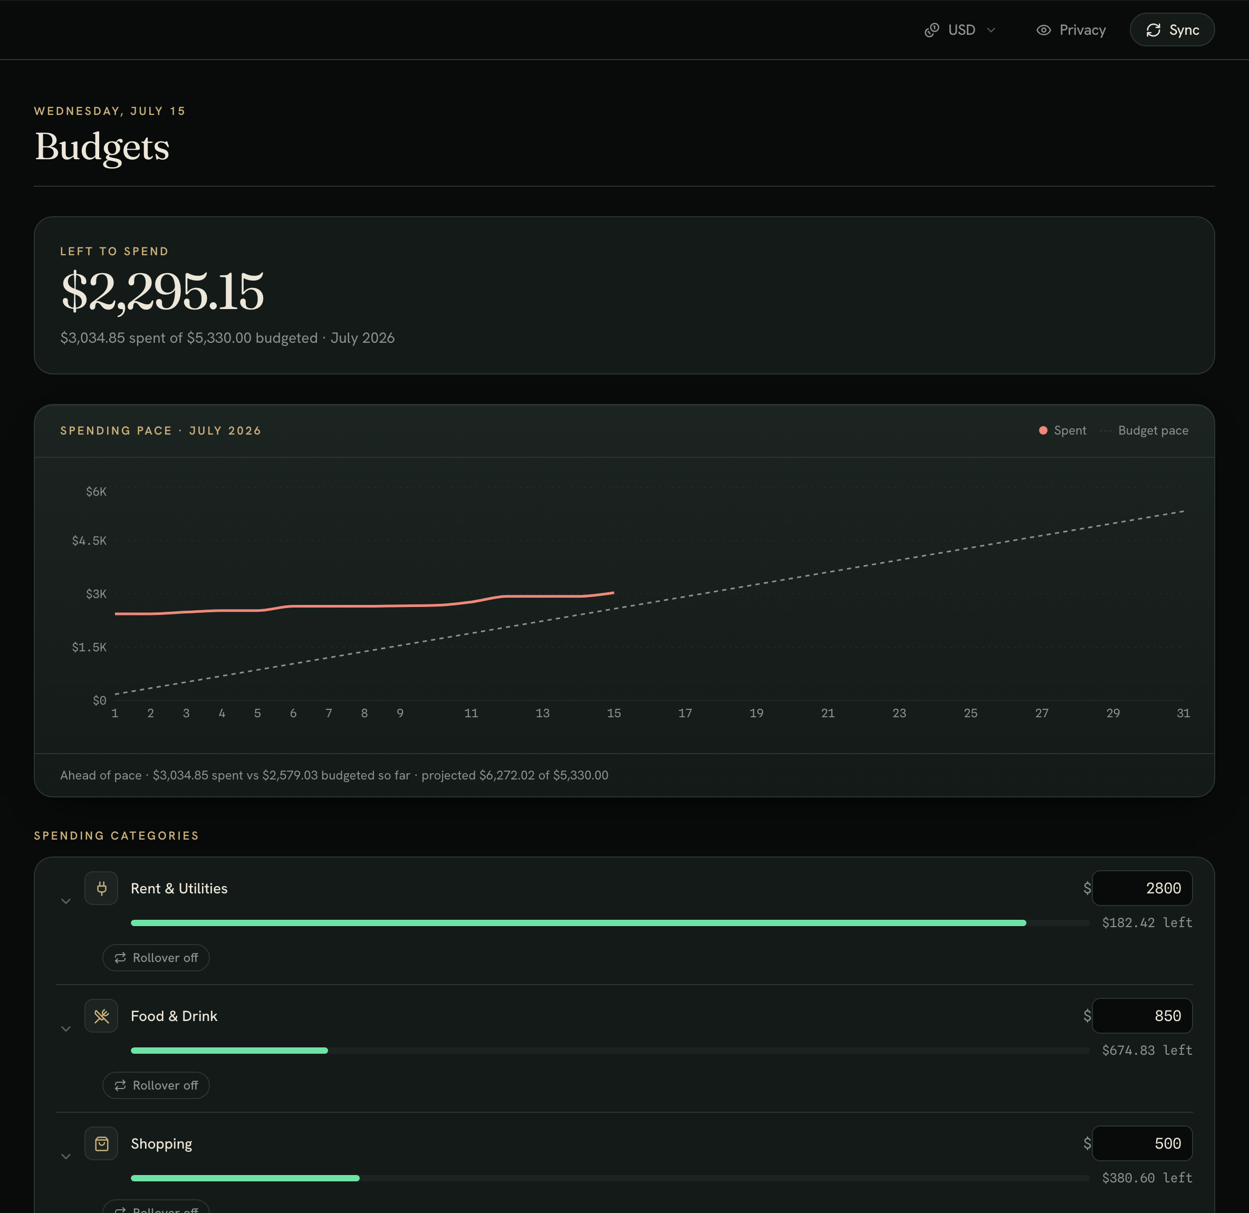1249x1213 pixels.
Task: Click the day 31 label on the chart axis
Action: pos(1184,713)
